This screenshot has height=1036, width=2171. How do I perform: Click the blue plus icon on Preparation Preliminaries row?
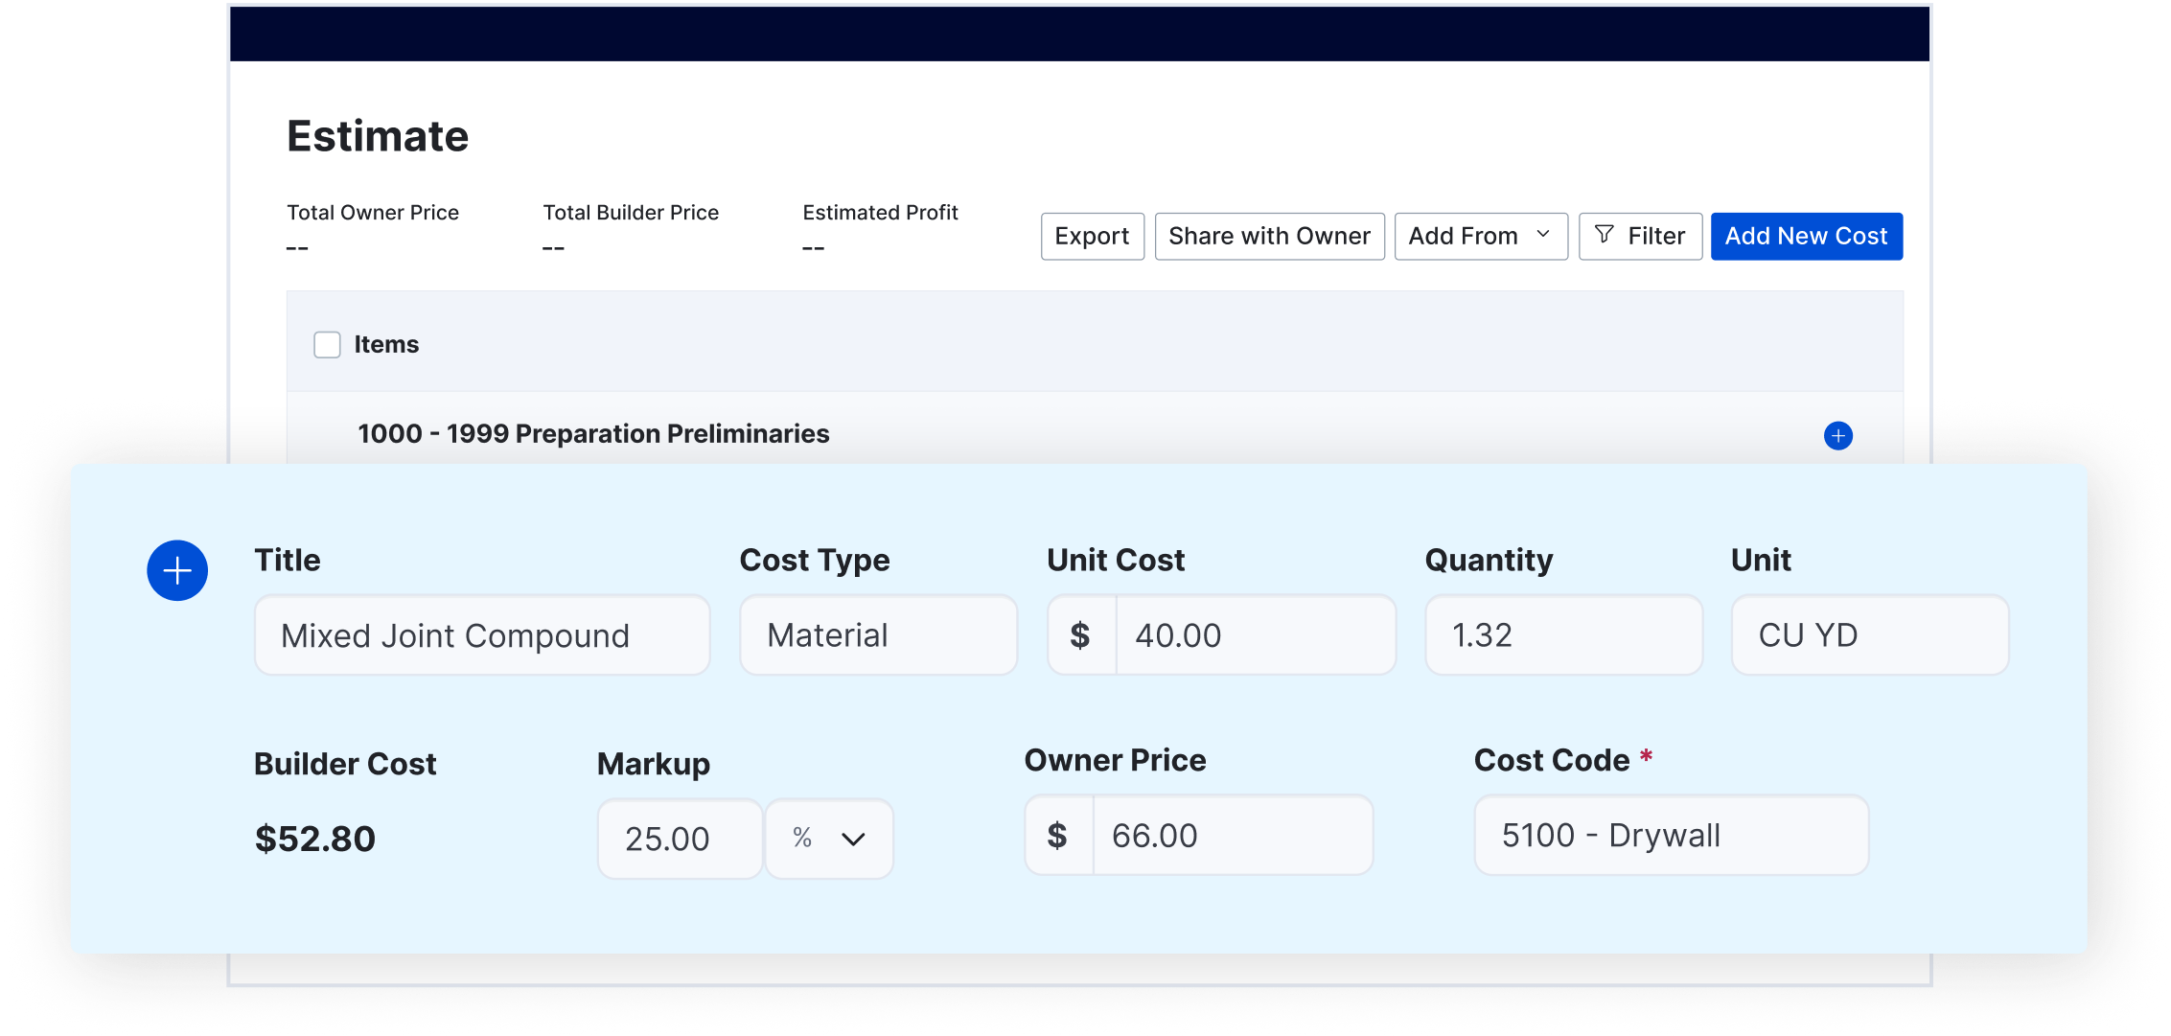1837,436
